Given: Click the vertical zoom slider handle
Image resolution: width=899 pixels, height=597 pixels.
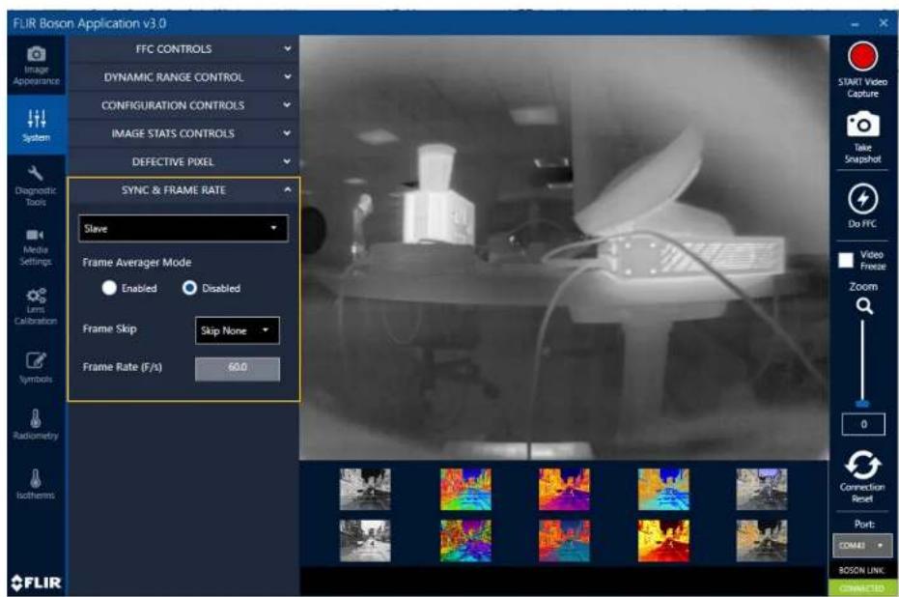Looking at the screenshot, I should pyautogui.click(x=862, y=404).
